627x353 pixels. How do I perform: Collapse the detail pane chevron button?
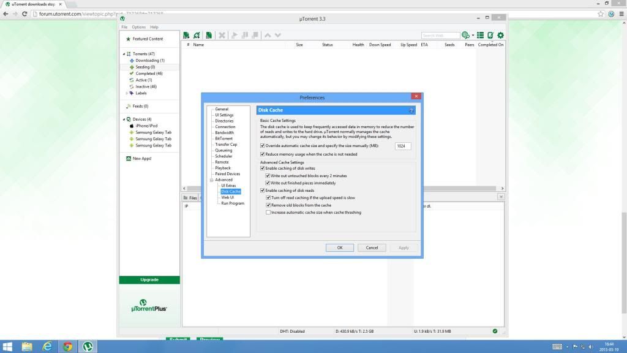(501, 197)
